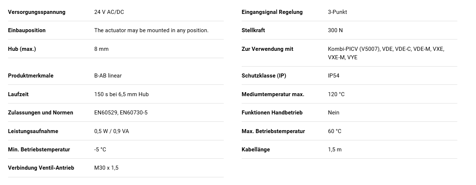Click the Versorgungsspannung label
476x185 pixels.
coord(37,12)
